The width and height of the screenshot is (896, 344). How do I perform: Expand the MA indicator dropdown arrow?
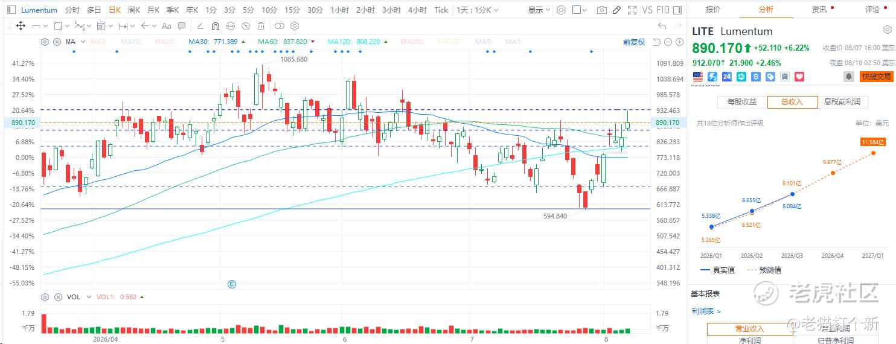(x=82, y=42)
